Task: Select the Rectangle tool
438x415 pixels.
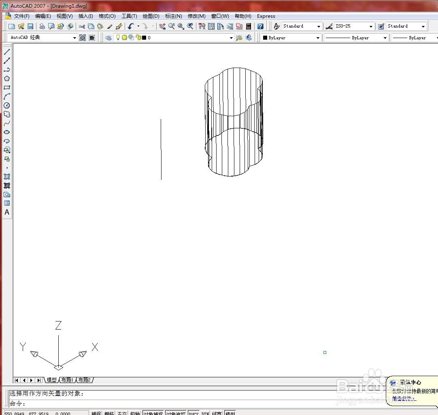Action: pos(7,87)
